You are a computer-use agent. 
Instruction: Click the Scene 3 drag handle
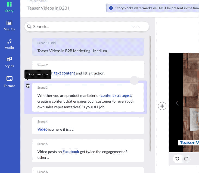28,86
